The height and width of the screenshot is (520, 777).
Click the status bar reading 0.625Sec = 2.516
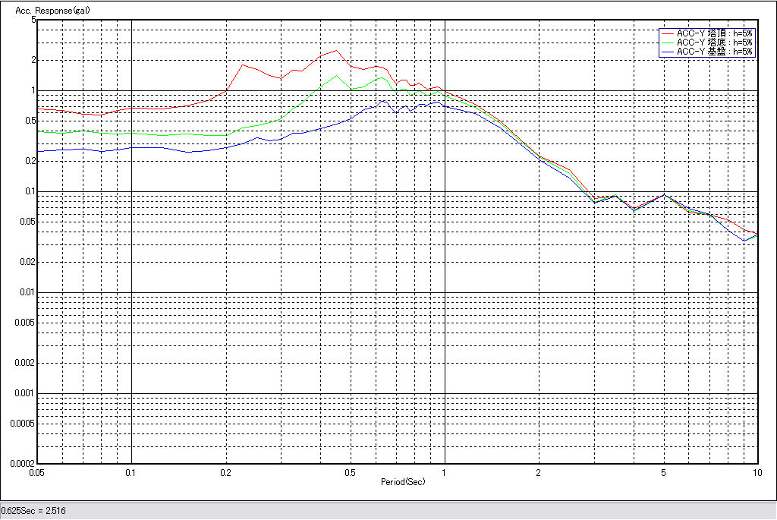point(33,511)
